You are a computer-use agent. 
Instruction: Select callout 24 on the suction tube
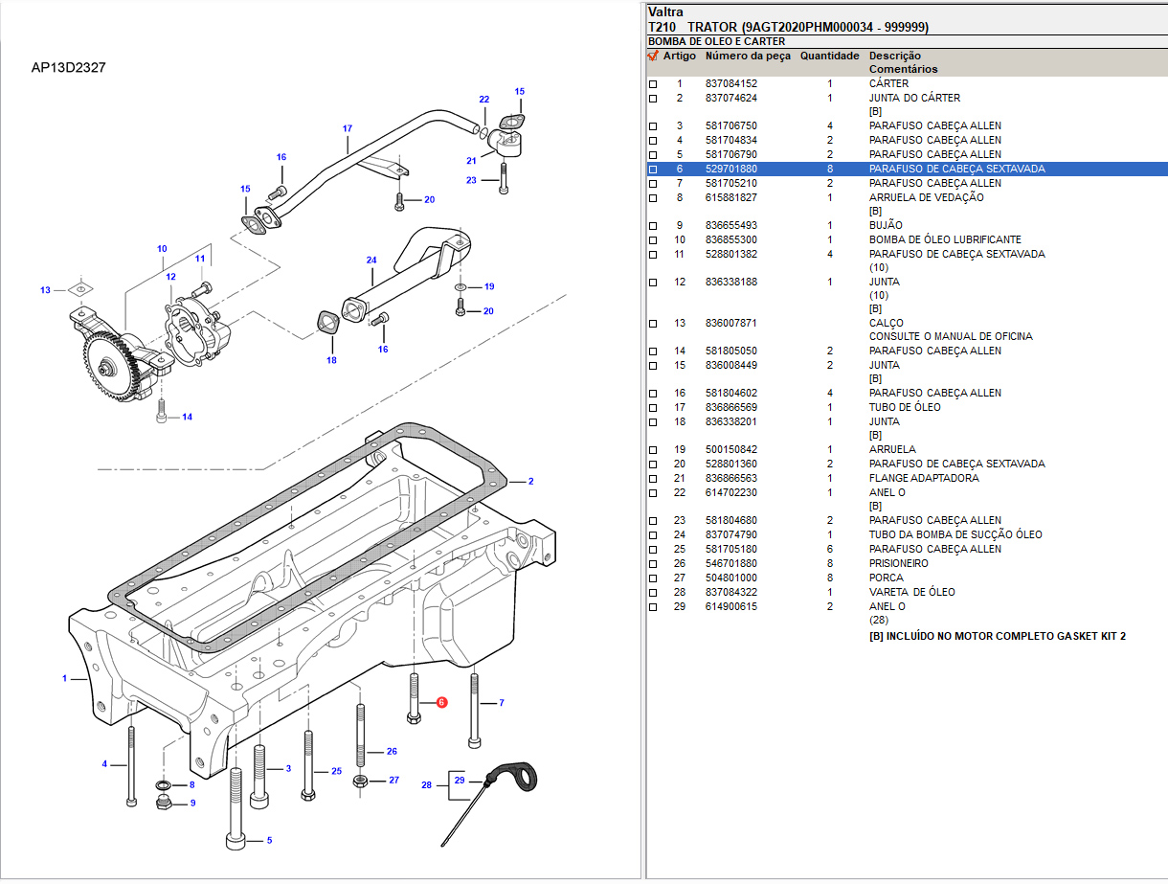click(371, 260)
